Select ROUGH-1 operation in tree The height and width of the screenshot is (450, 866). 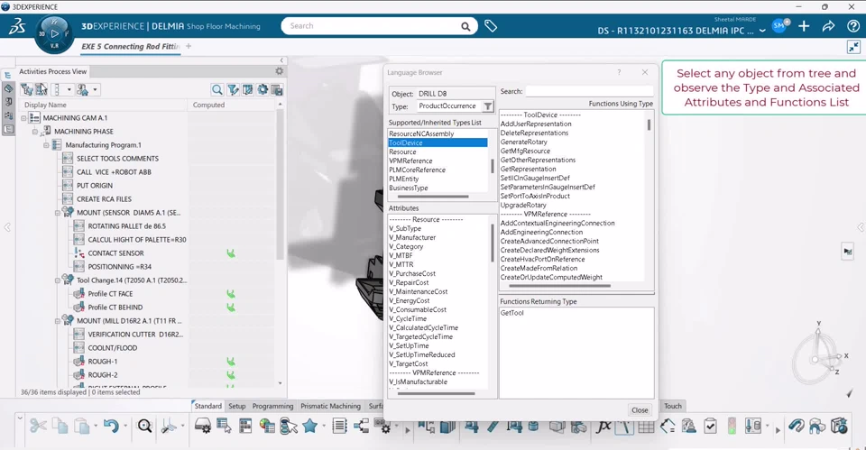click(103, 362)
